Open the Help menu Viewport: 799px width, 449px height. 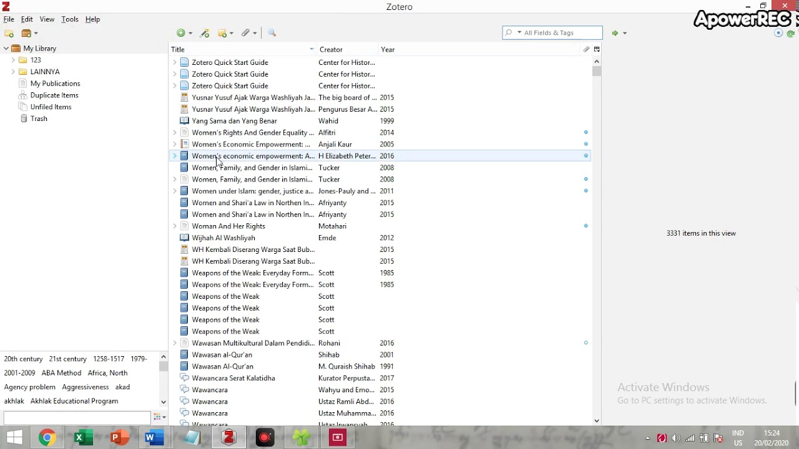(x=92, y=19)
